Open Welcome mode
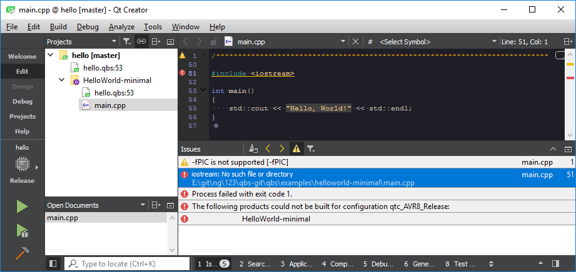576x272 pixels. coord(22,56)
